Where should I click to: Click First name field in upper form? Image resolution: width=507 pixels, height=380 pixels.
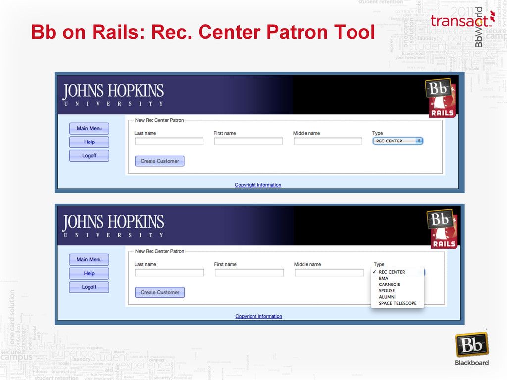coord(249,141)
